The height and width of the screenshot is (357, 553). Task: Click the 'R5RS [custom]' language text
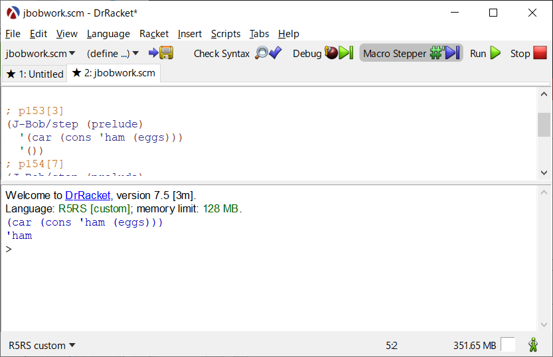(x=94, y=208)
